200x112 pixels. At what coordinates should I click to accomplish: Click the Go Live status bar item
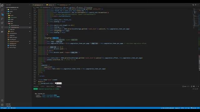point(193,108)
